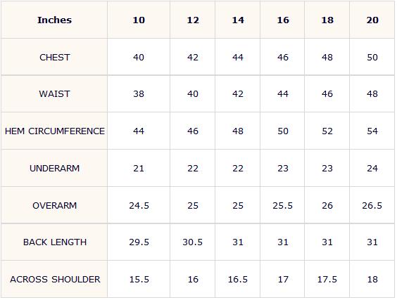Select underarm value 21

coord(139,169)
